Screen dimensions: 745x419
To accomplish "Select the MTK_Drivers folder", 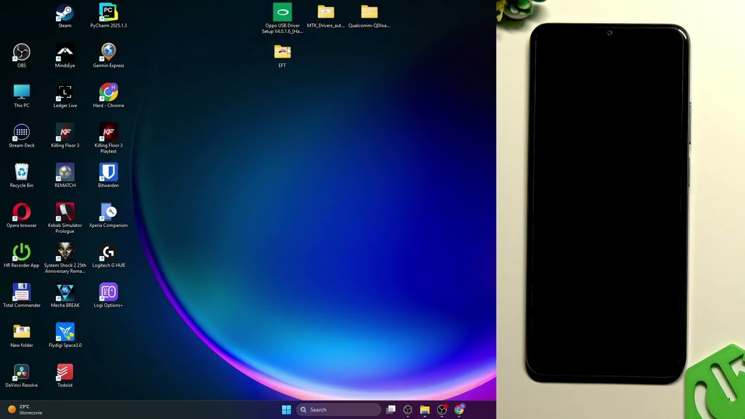I will point(325,16).
